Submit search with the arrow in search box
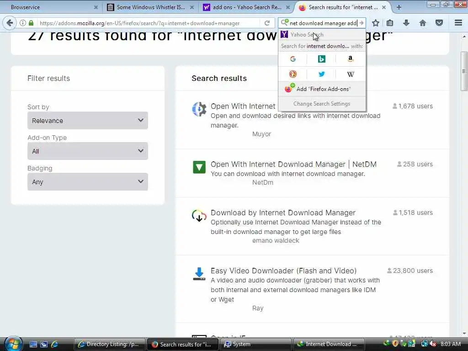 point(362,23)
